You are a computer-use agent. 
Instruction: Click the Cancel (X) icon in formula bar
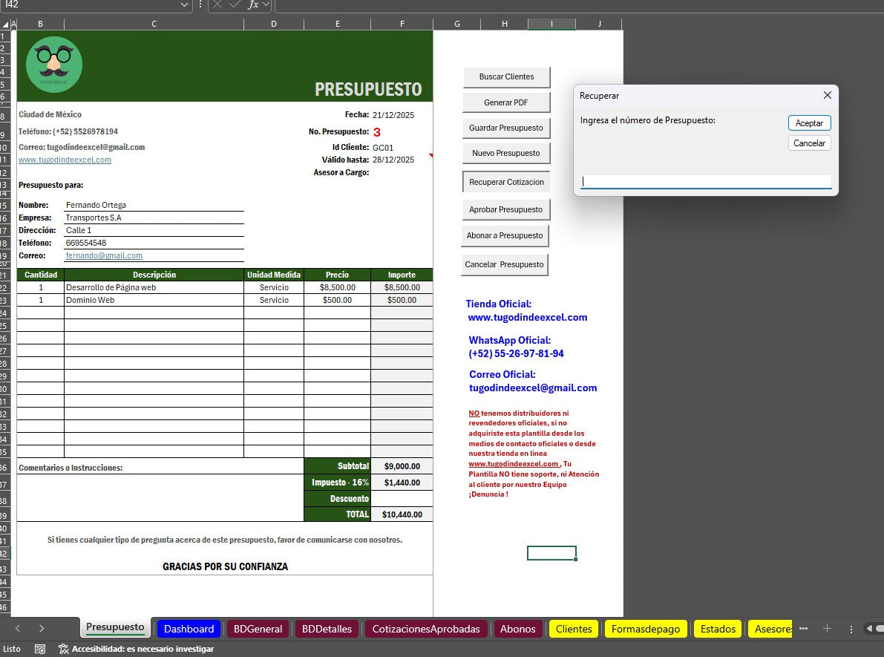pyautogui.click(x=217, y=6)
